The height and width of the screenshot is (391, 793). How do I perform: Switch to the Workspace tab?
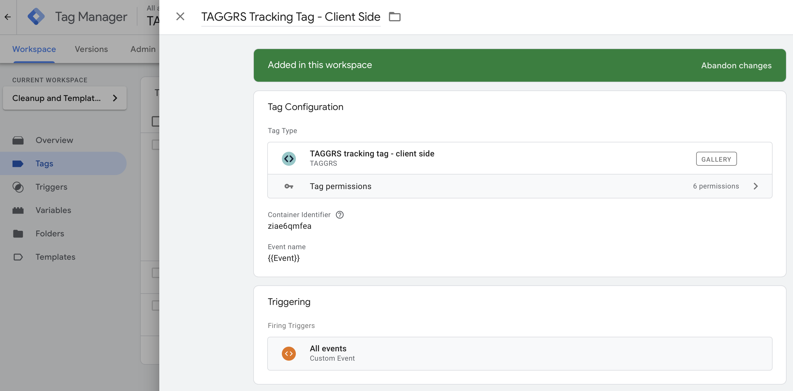[34, 49]
